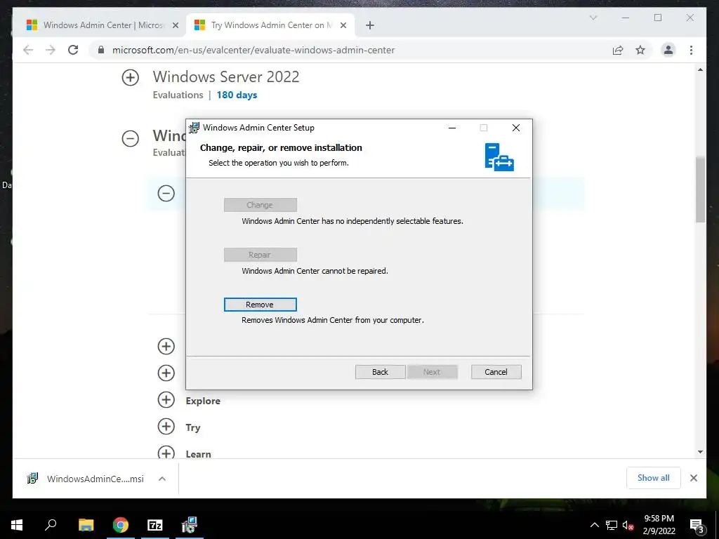Reload the current page
Image resolution: width=719 pixels, height=539 pixels.
pos(73,50)
